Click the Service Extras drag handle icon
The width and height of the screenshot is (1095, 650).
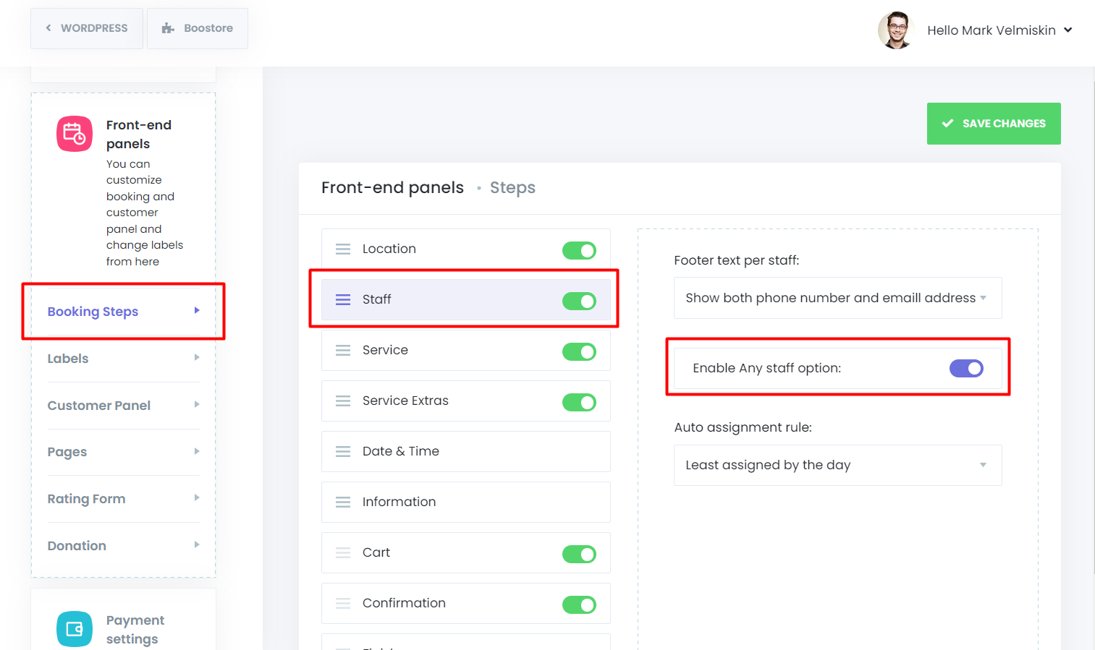(343, 401)
